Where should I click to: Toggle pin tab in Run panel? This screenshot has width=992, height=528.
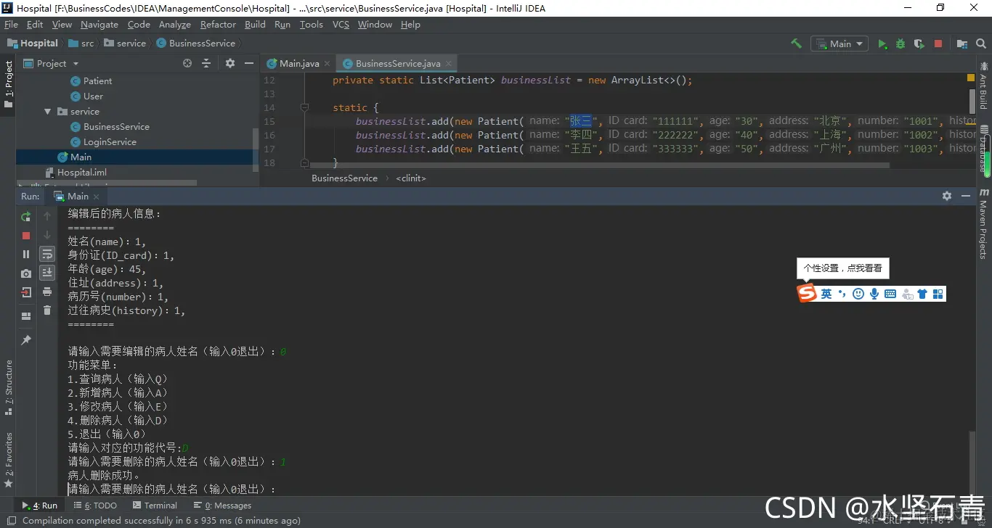click(x=26, y=340)
